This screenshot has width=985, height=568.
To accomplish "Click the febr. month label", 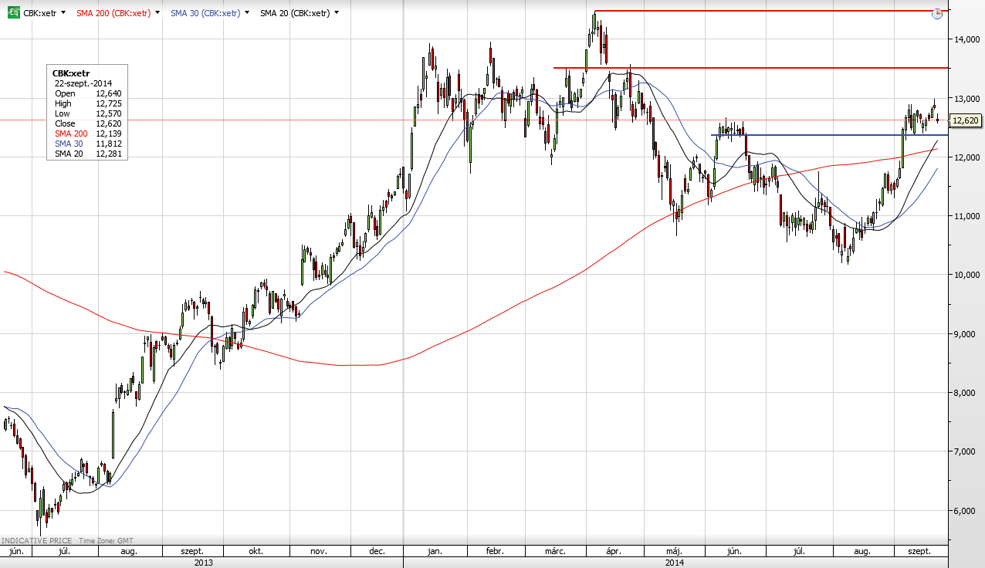I will coord(495,552).
